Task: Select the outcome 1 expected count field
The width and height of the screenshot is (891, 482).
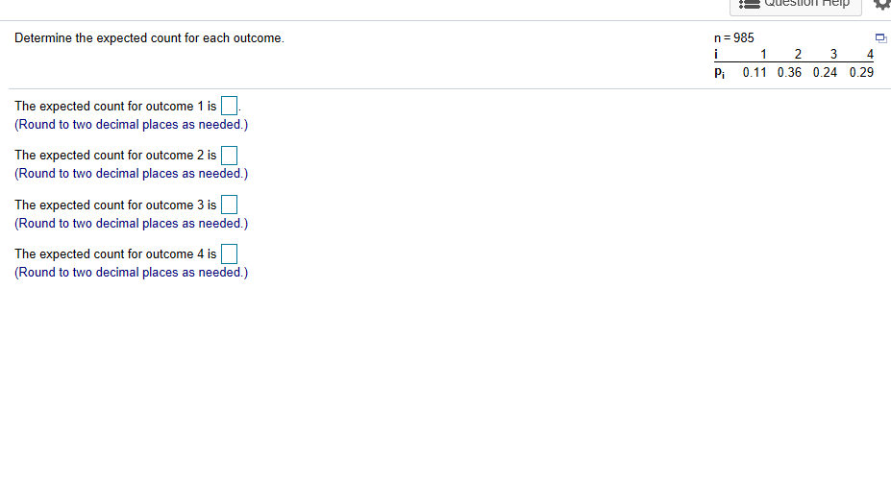Action: [x=229, y=106]
